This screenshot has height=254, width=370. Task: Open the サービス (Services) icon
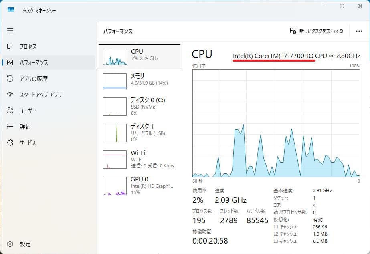pyautogui.click(x=10, y=143)
